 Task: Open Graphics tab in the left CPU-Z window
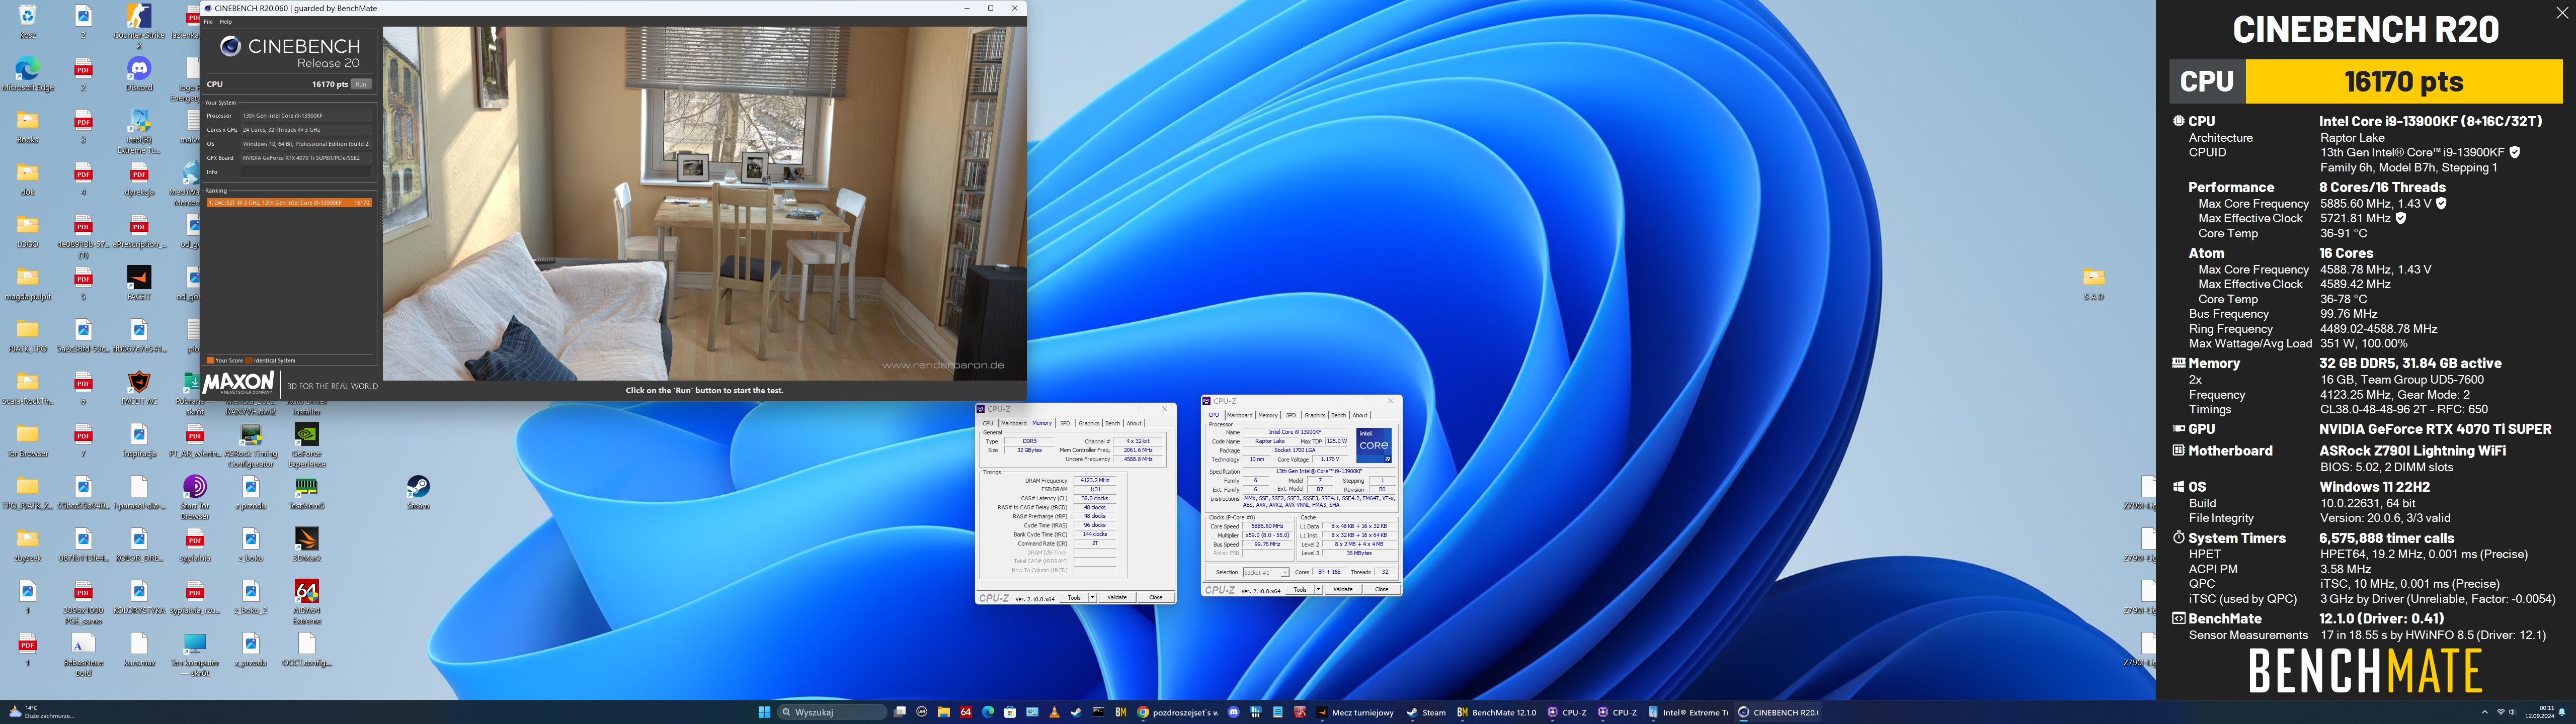coord(1089,423)
